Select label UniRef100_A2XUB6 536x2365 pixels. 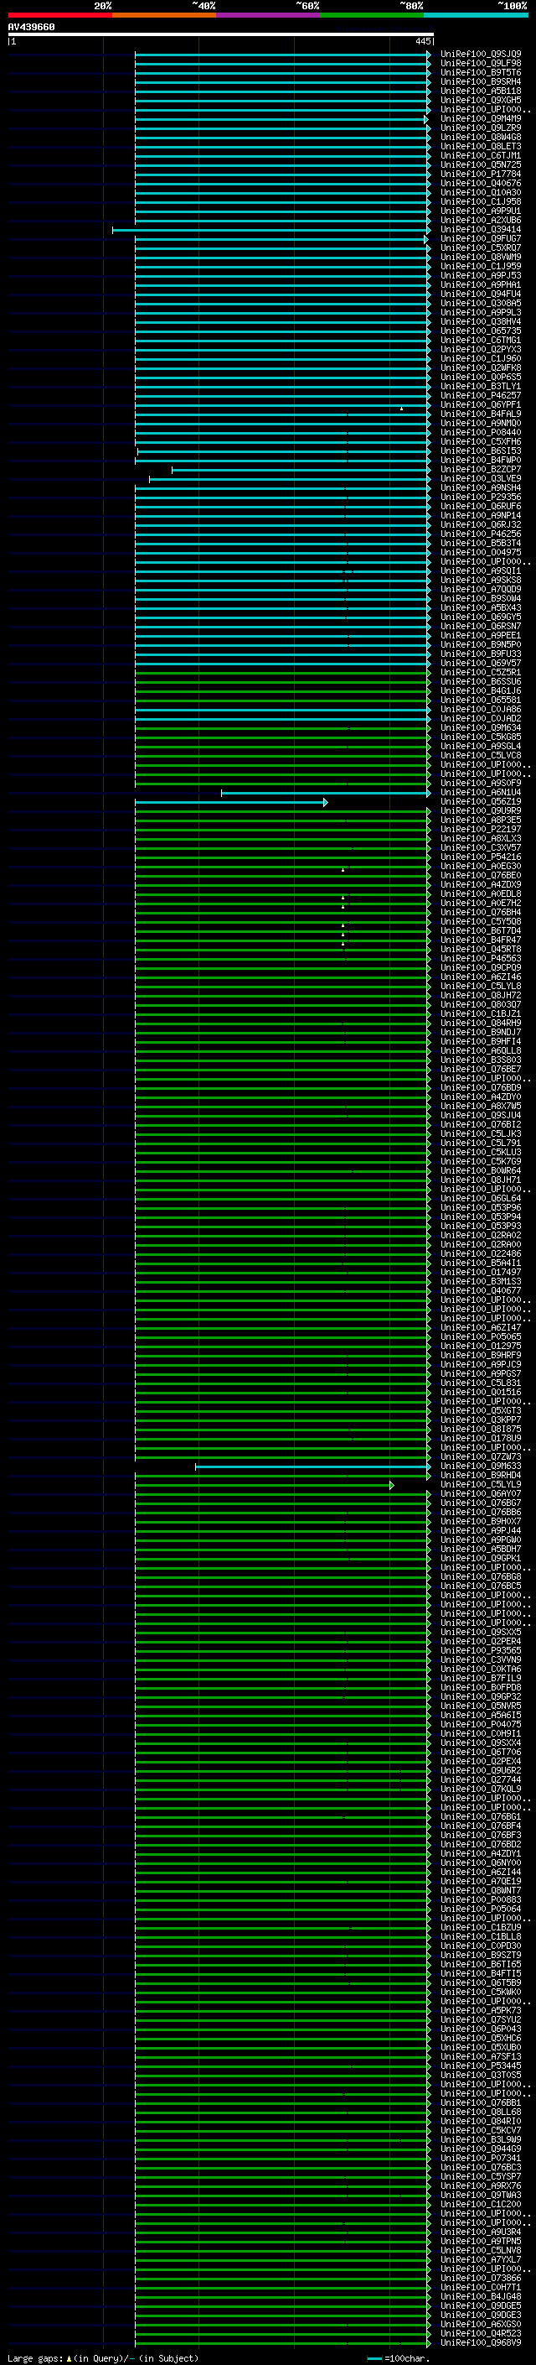(x=481, y=221)
